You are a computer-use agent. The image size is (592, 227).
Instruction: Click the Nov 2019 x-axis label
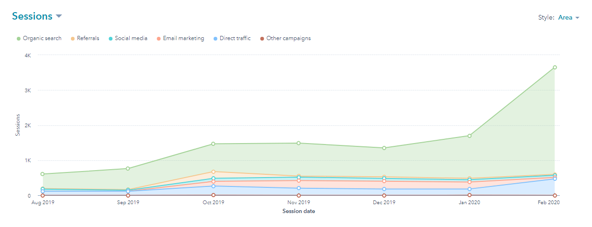tap(299, 203)
